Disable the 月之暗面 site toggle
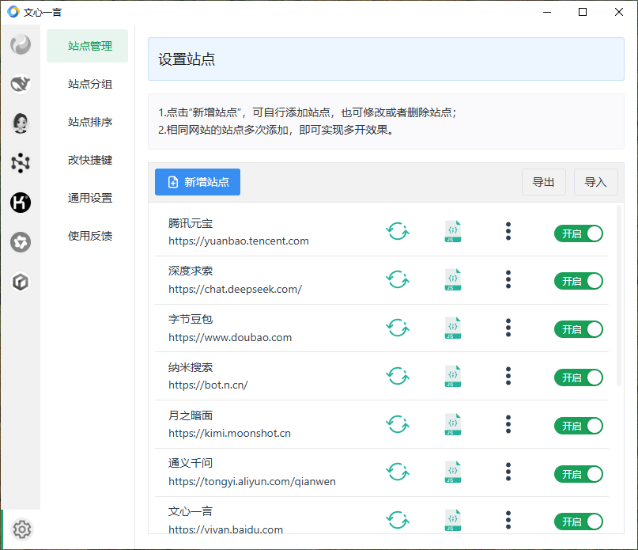 [x=579, y=426]
